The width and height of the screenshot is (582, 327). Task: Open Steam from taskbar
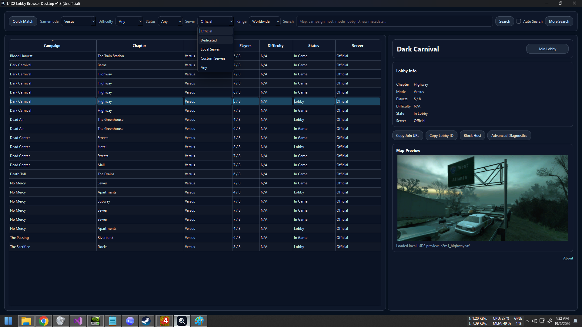click(146, 321)
